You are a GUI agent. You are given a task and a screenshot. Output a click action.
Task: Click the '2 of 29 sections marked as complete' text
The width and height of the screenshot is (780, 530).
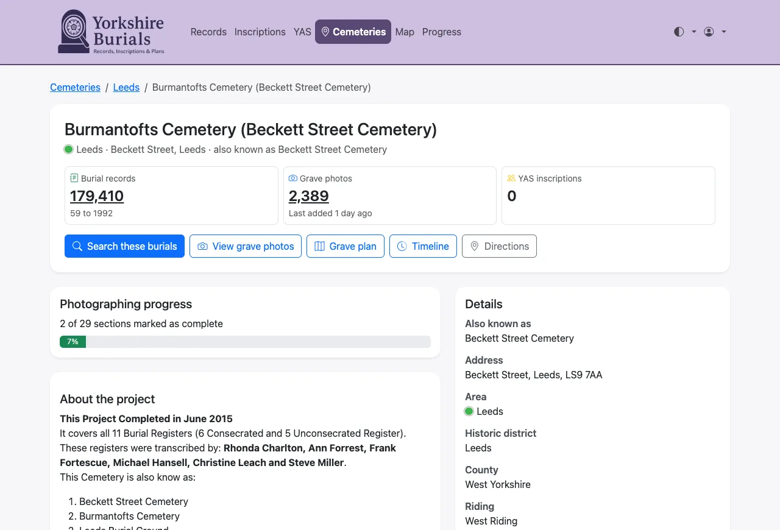(141, 323)
